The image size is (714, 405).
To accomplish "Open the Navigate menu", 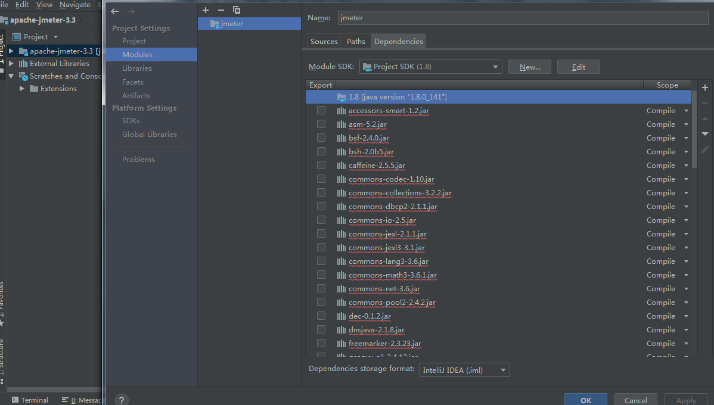I will tap(74, 5).
